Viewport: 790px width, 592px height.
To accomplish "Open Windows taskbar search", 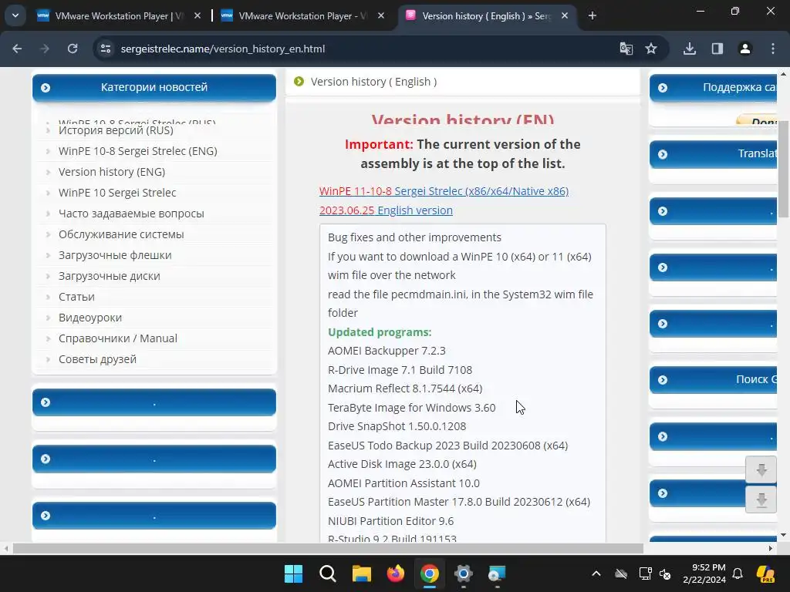I will click(x=327, y=573).
